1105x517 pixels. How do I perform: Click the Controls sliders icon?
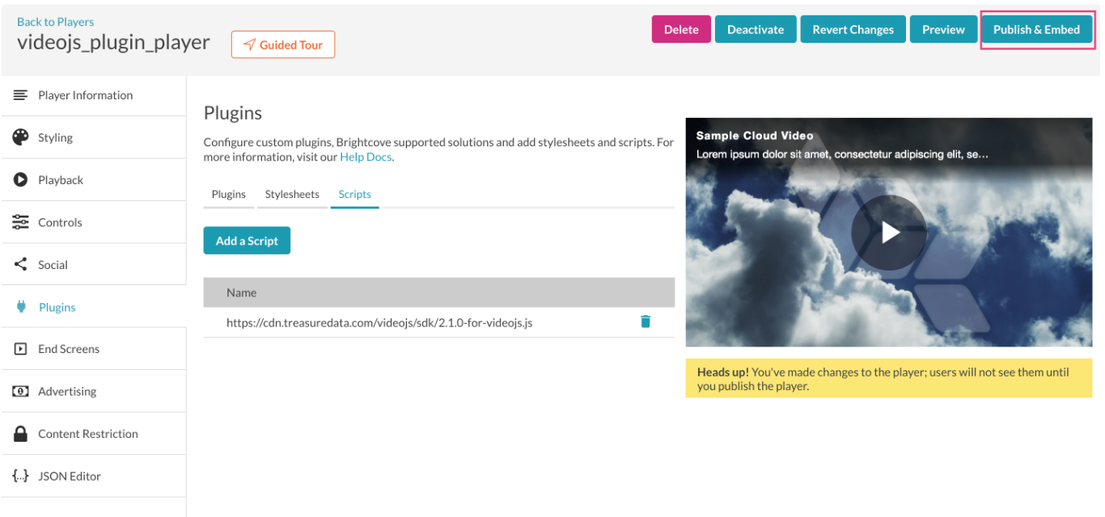(20, 222)
